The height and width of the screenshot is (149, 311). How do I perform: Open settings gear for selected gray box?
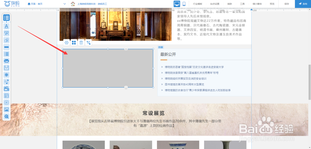67,42
